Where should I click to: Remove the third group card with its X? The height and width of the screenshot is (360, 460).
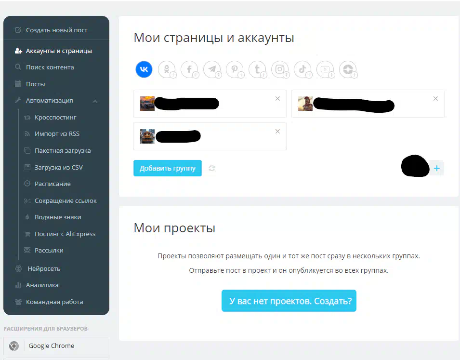coord(277,131)
